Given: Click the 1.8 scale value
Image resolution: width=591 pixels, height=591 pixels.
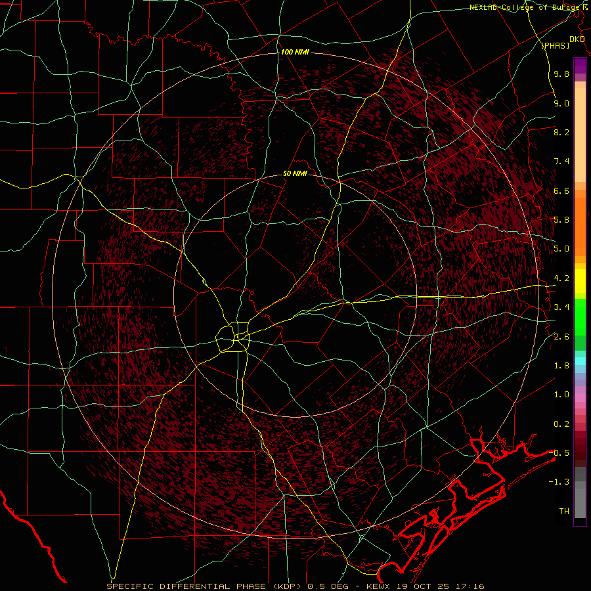Looking at the screenshot, I should click(x=561, y=366).
